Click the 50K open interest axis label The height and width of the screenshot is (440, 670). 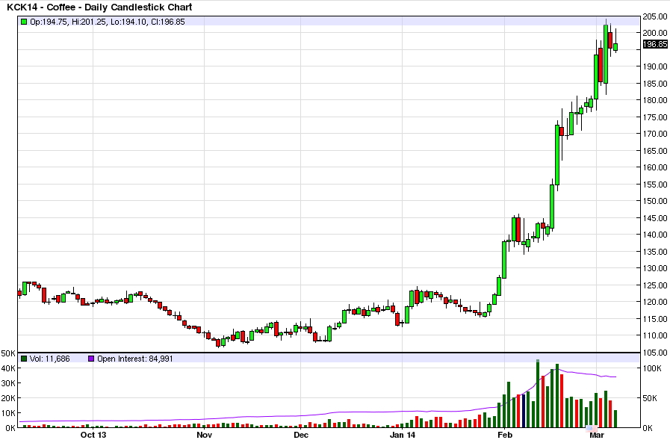pos(650,398)
